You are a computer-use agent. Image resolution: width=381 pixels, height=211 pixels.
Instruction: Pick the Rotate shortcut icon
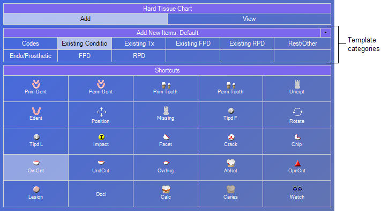click(x=297, y=115)
